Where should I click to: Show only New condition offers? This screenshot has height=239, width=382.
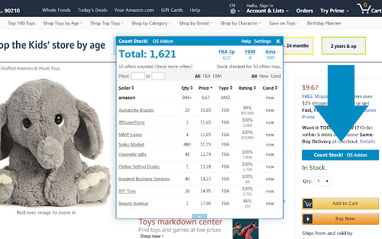click(263, 76)
